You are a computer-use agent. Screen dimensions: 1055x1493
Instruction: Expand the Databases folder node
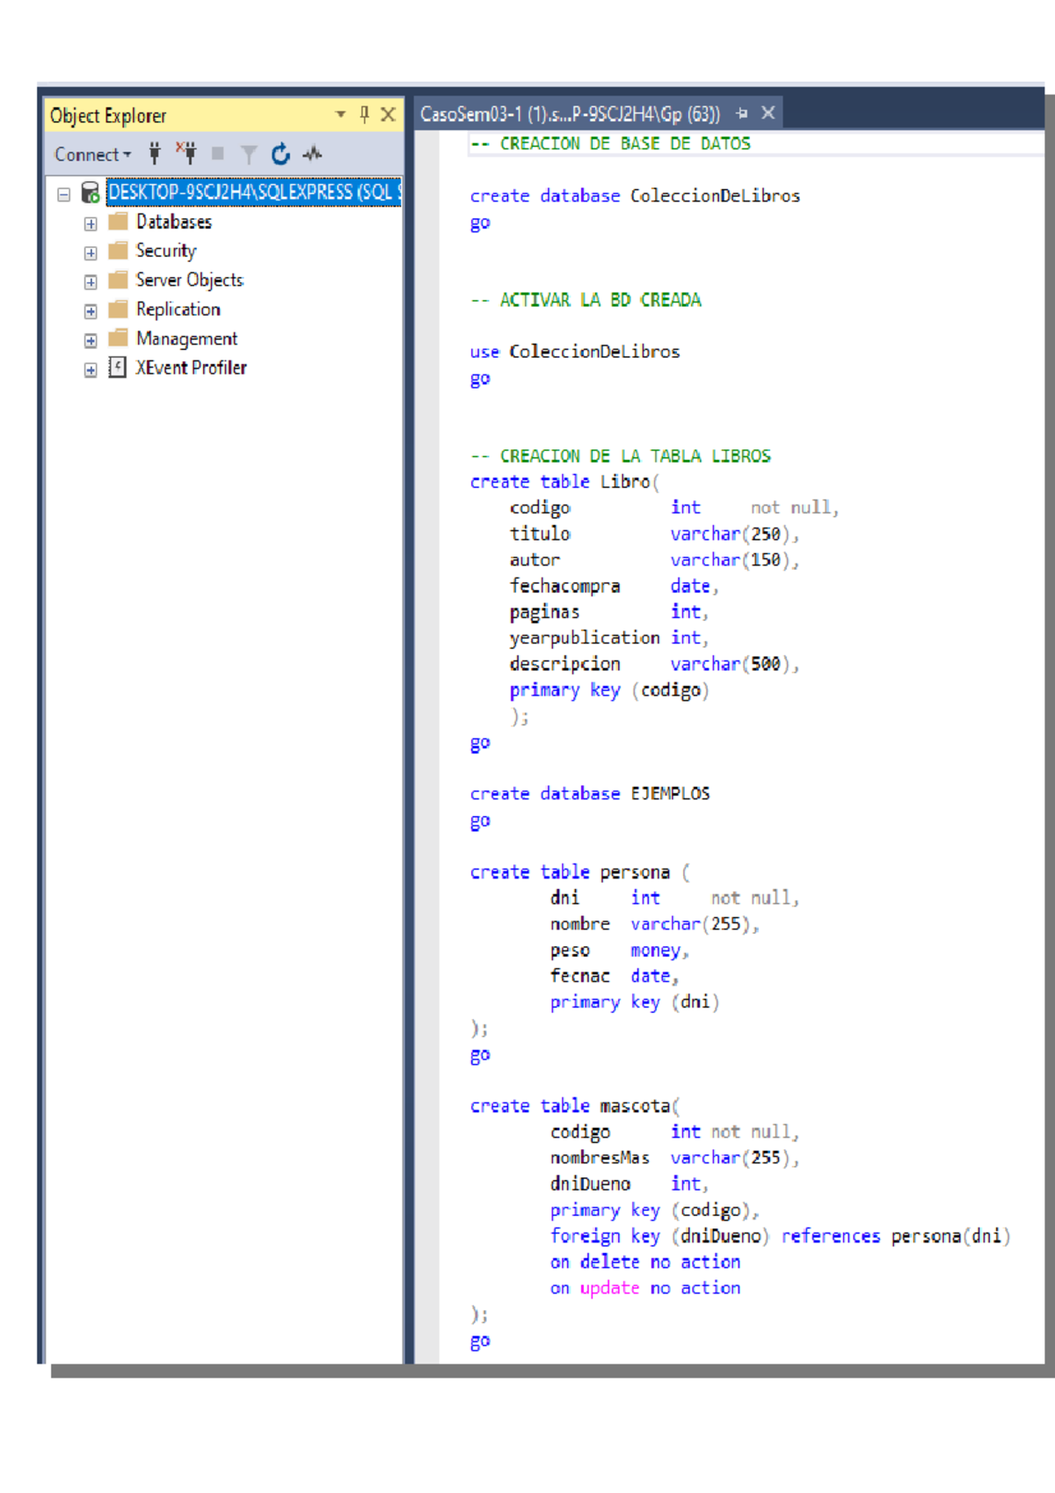(x=91, y=223)
